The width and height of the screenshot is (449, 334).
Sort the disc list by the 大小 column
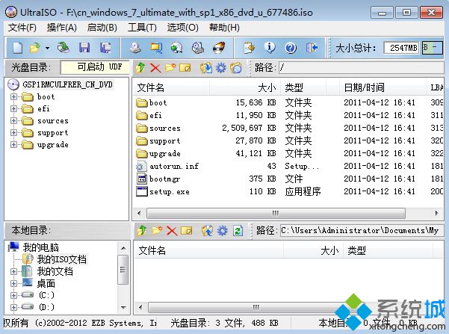[244, 87]
